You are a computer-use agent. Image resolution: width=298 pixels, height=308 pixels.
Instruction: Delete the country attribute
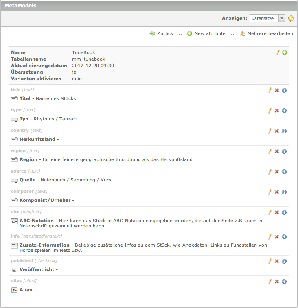click(277, 131)
